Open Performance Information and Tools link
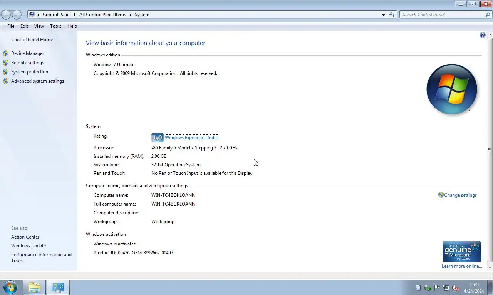The image size is (493, 295). click(x=41, y=257)
